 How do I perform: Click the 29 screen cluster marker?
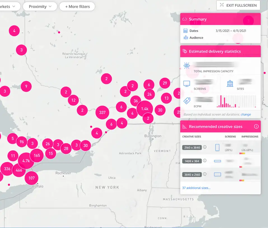[165, 83]
